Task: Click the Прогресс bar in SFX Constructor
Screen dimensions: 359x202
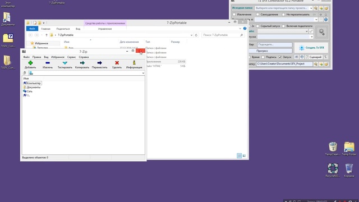Action: click(x=270, y=51)
